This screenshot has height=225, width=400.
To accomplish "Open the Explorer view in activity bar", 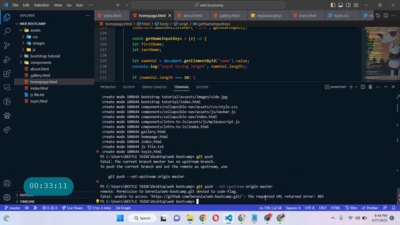I will pyautogui.click(x=7, y=17).
